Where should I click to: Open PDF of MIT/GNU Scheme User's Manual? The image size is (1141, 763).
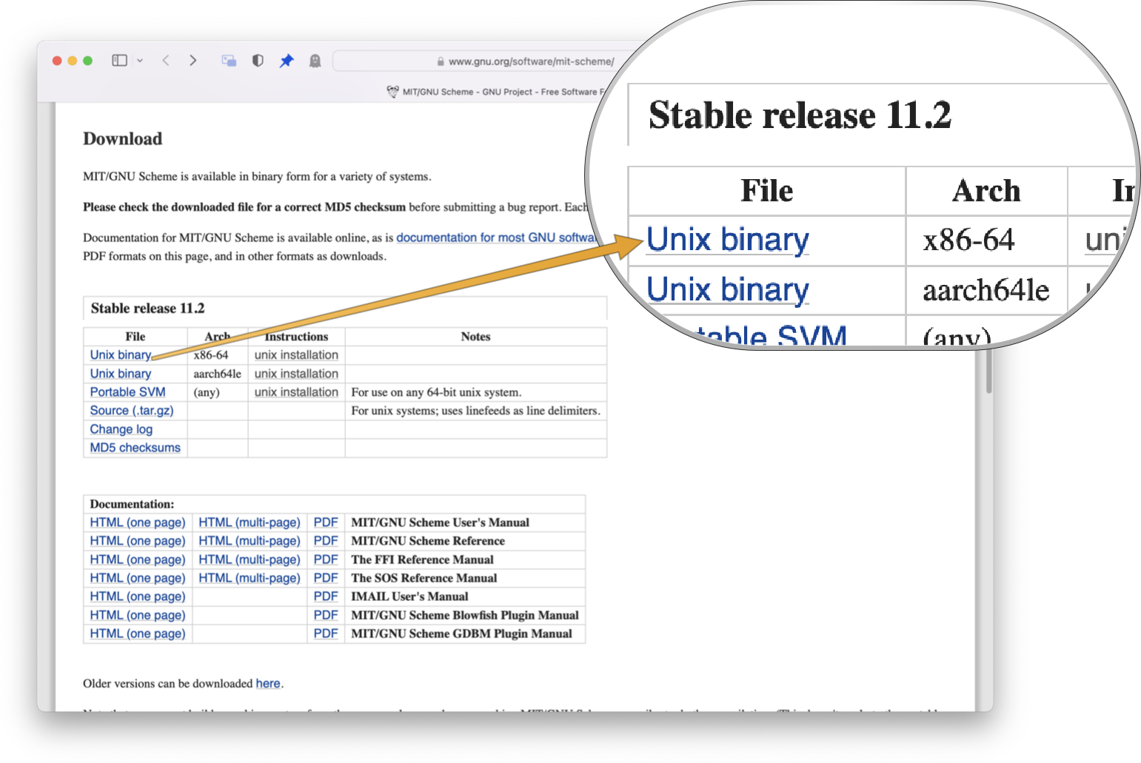coord(326,522)
